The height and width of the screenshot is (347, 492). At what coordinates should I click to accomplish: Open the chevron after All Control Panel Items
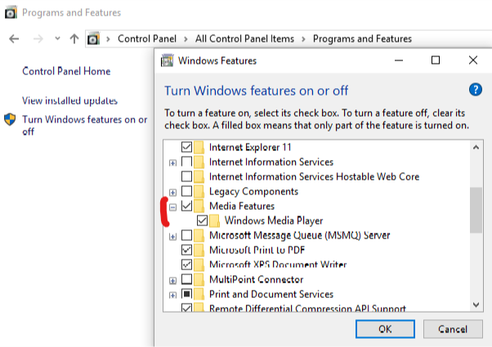point(303,39)
